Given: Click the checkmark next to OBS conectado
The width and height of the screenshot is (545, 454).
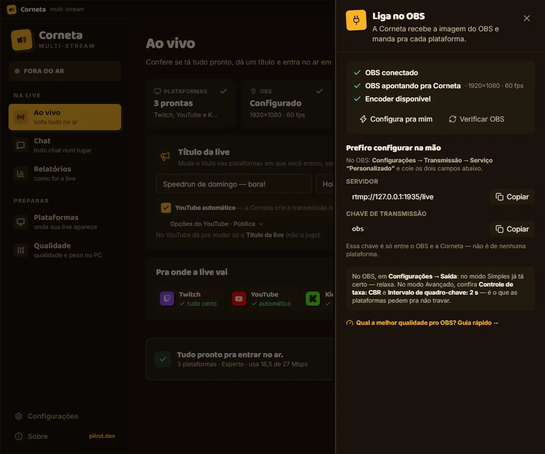Looking at the screenshot, I should [357, 73].
